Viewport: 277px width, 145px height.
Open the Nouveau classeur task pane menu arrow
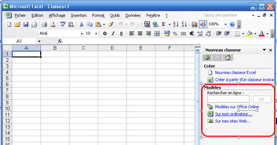coord(264,50)
